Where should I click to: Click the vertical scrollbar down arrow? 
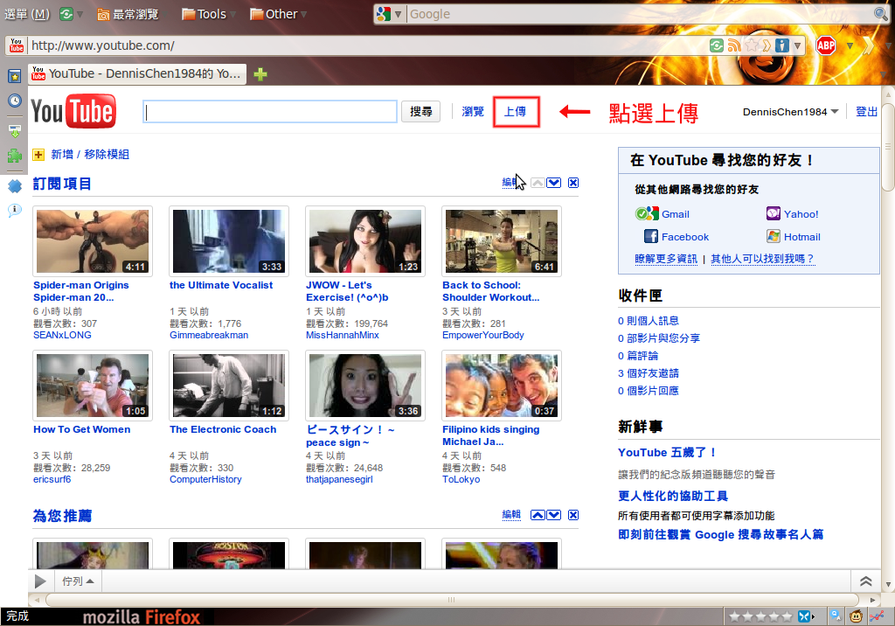click(887, 584)
